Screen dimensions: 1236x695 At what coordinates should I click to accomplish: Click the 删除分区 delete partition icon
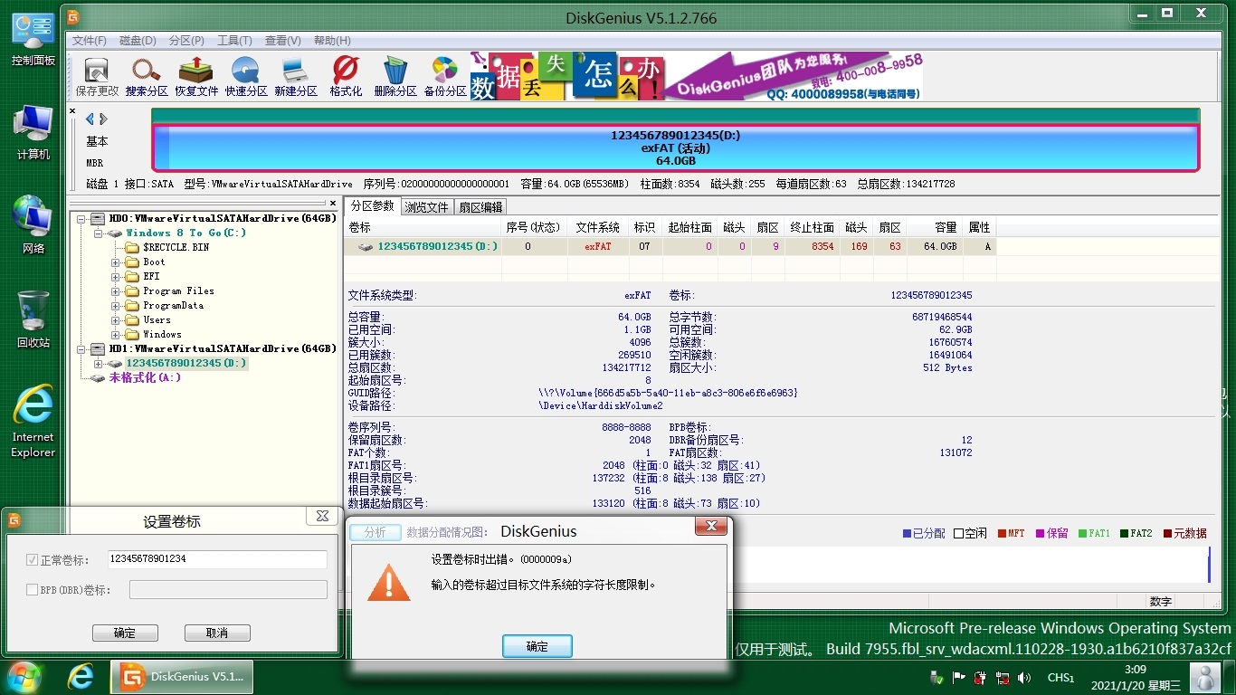[395, 77]
